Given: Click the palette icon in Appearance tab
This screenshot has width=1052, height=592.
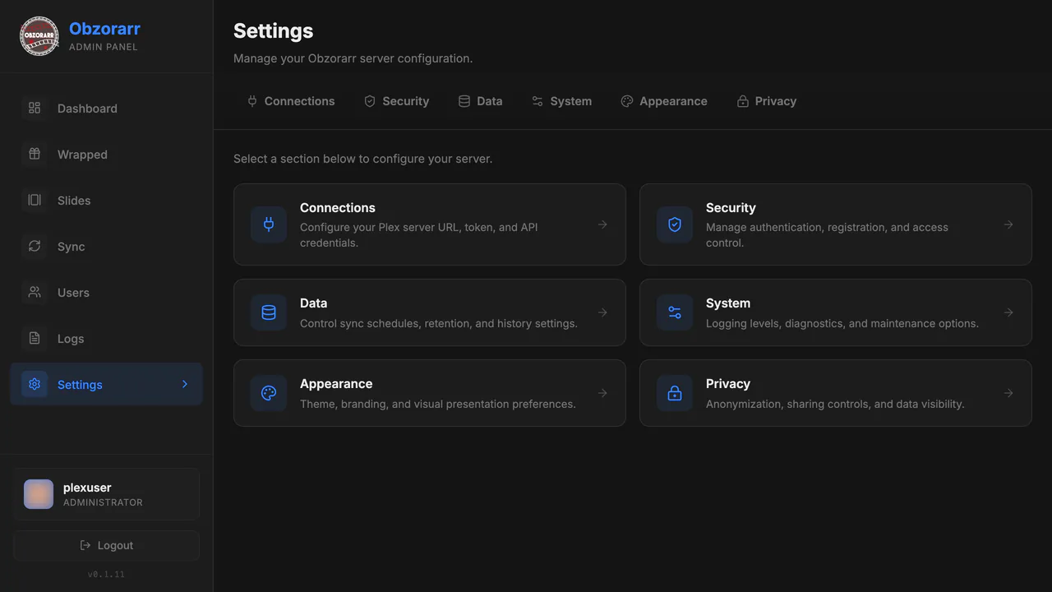Looking at the screenshot, I should pos(627,101).
